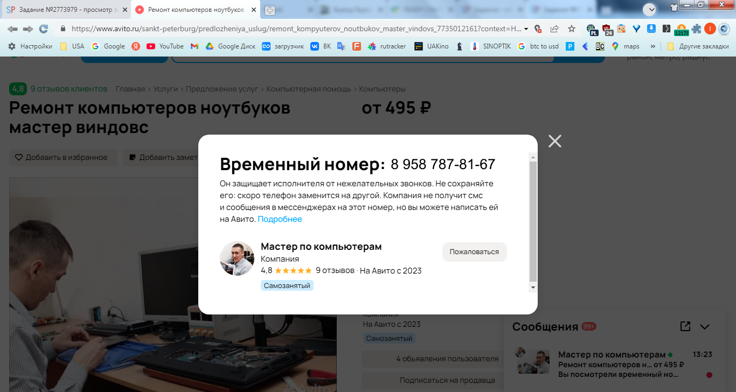Image resolution: width=736 pixels, height=392 pixels.
Task: Open the Яндекс bookmark icon
Action: [x=136, y=46]
